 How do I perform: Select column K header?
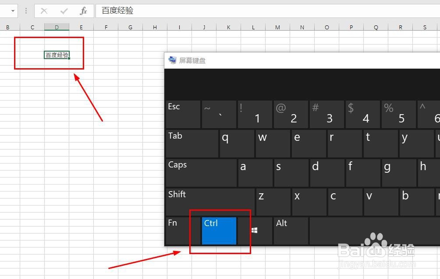coord(228,27)
